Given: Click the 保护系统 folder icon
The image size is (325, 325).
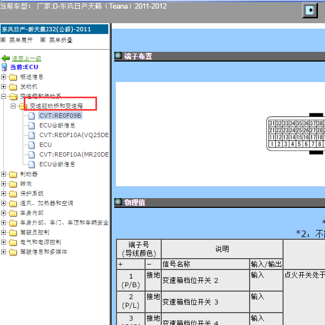Looking at the screenshot, I should [x=13, y=194].
